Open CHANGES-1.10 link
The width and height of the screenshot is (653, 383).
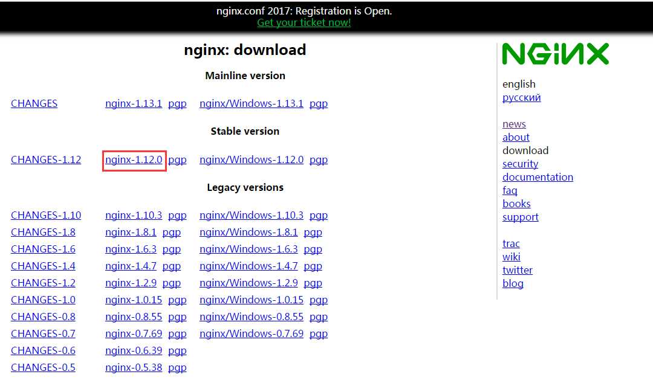[x=46, y=215]
